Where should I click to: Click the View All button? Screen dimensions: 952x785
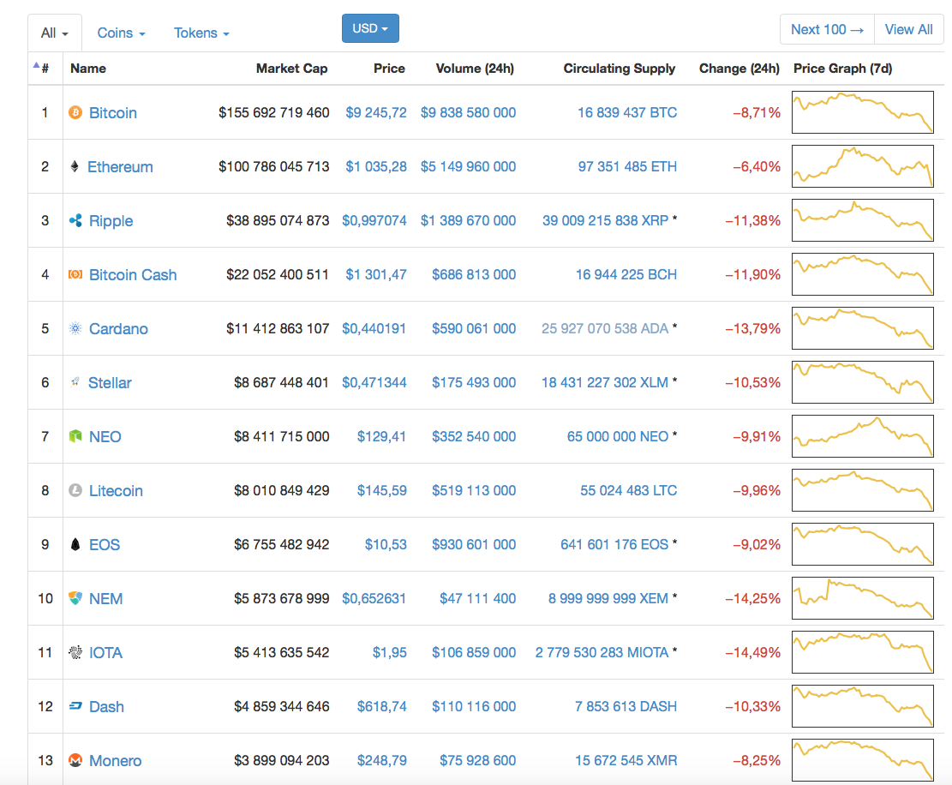click(x=909, y=29)
